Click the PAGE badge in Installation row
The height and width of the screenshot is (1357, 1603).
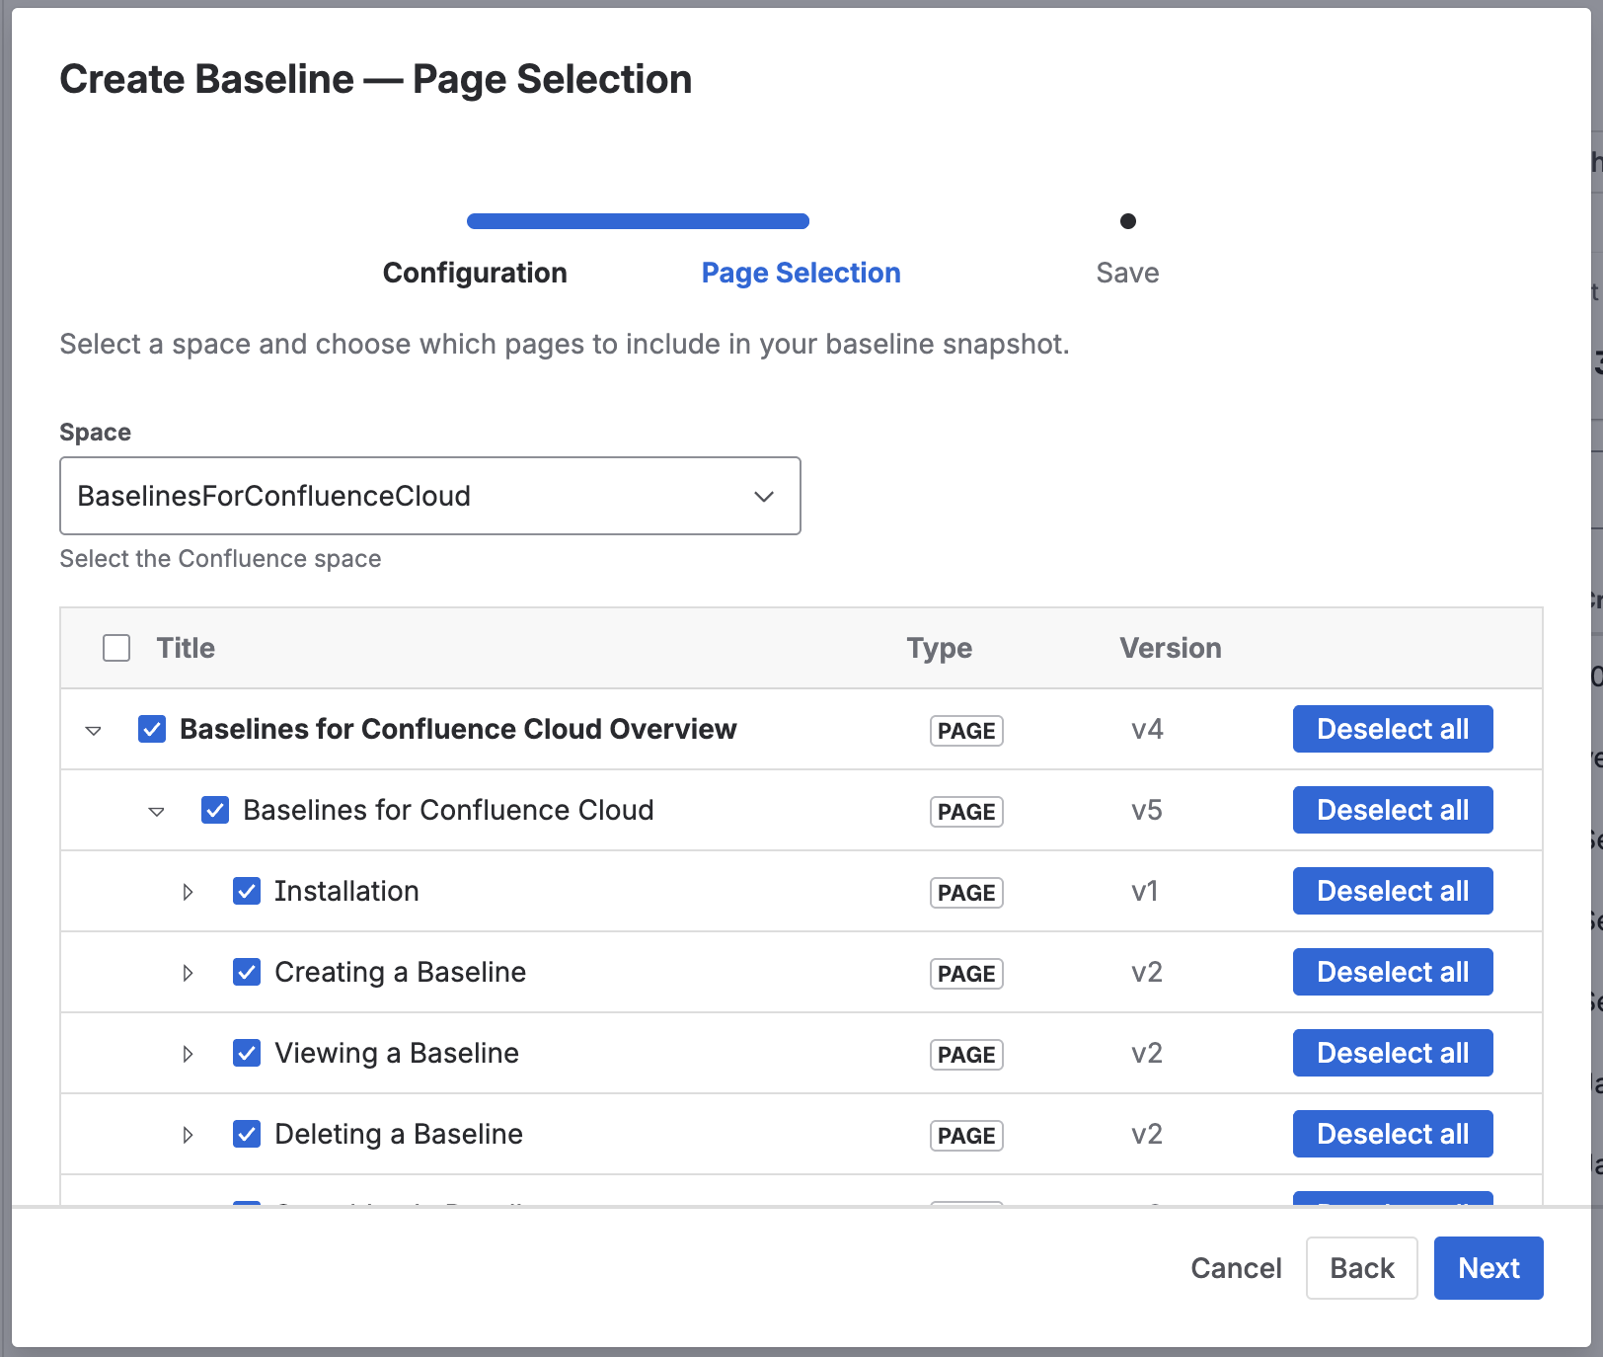click(966, 893)
